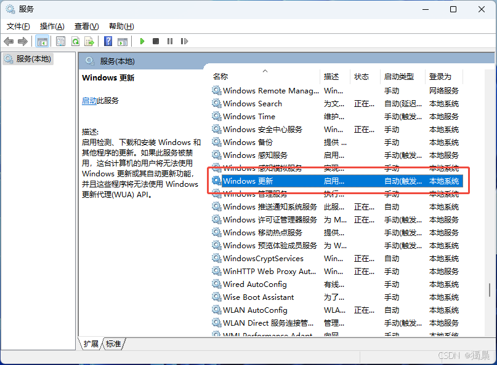Viewport: 497px width, 365px height.
Task: Select the WindowsCryptServices service name
Action: 264,259
